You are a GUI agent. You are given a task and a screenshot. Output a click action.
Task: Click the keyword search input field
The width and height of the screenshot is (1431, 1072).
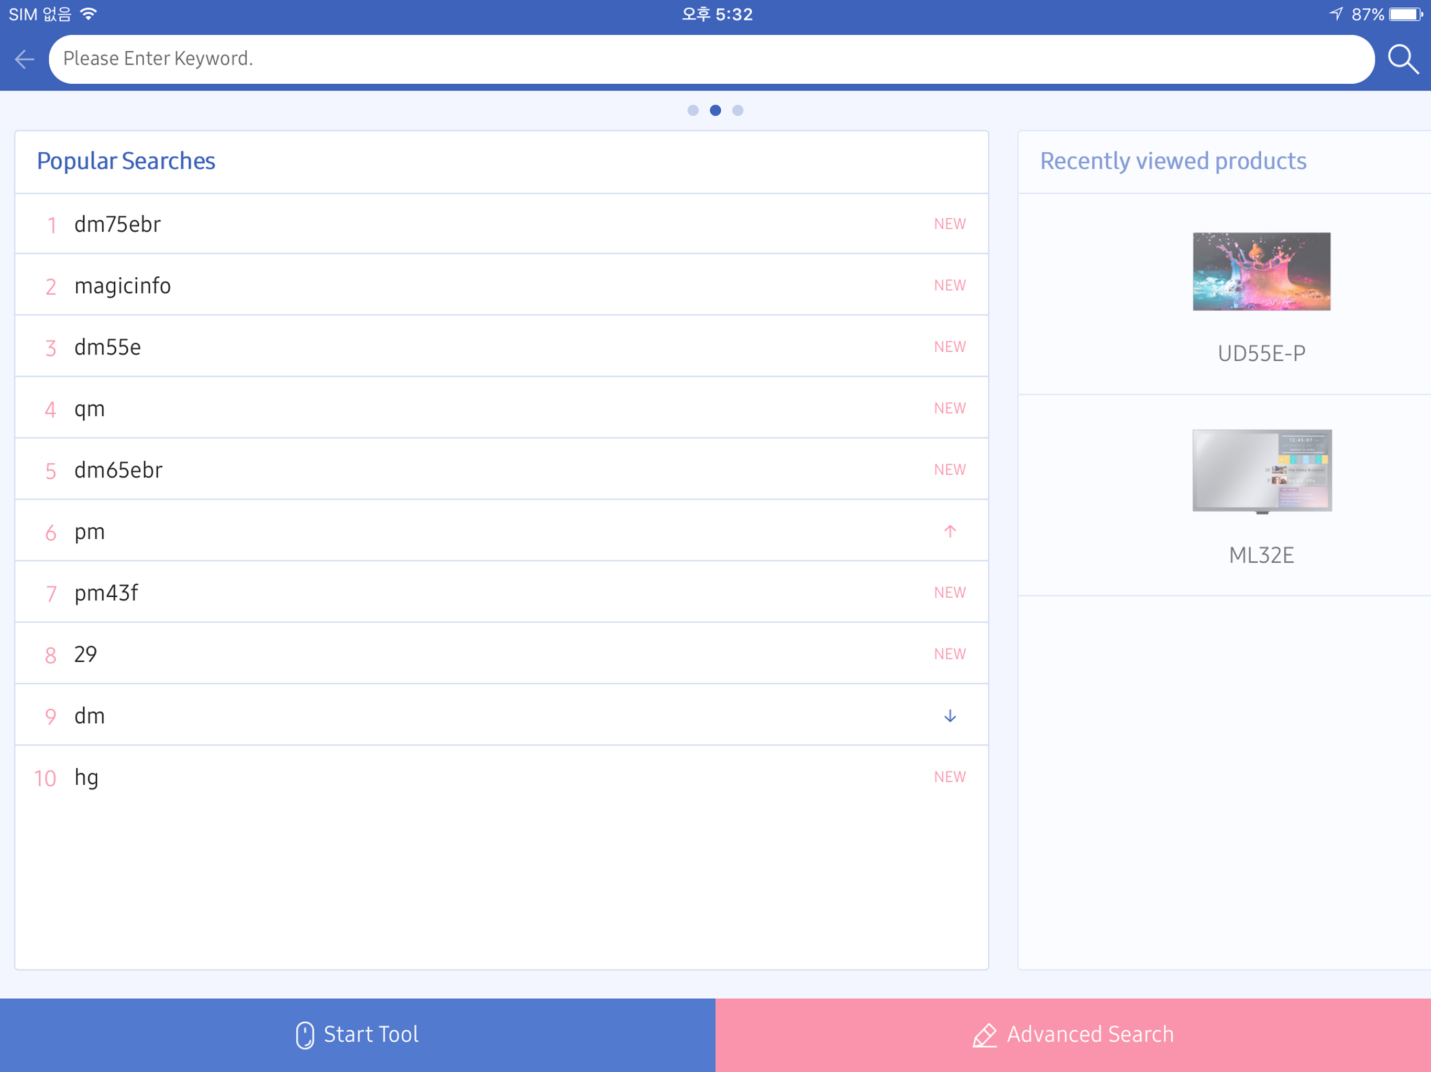pyautogui.click(x=712, y=60)
